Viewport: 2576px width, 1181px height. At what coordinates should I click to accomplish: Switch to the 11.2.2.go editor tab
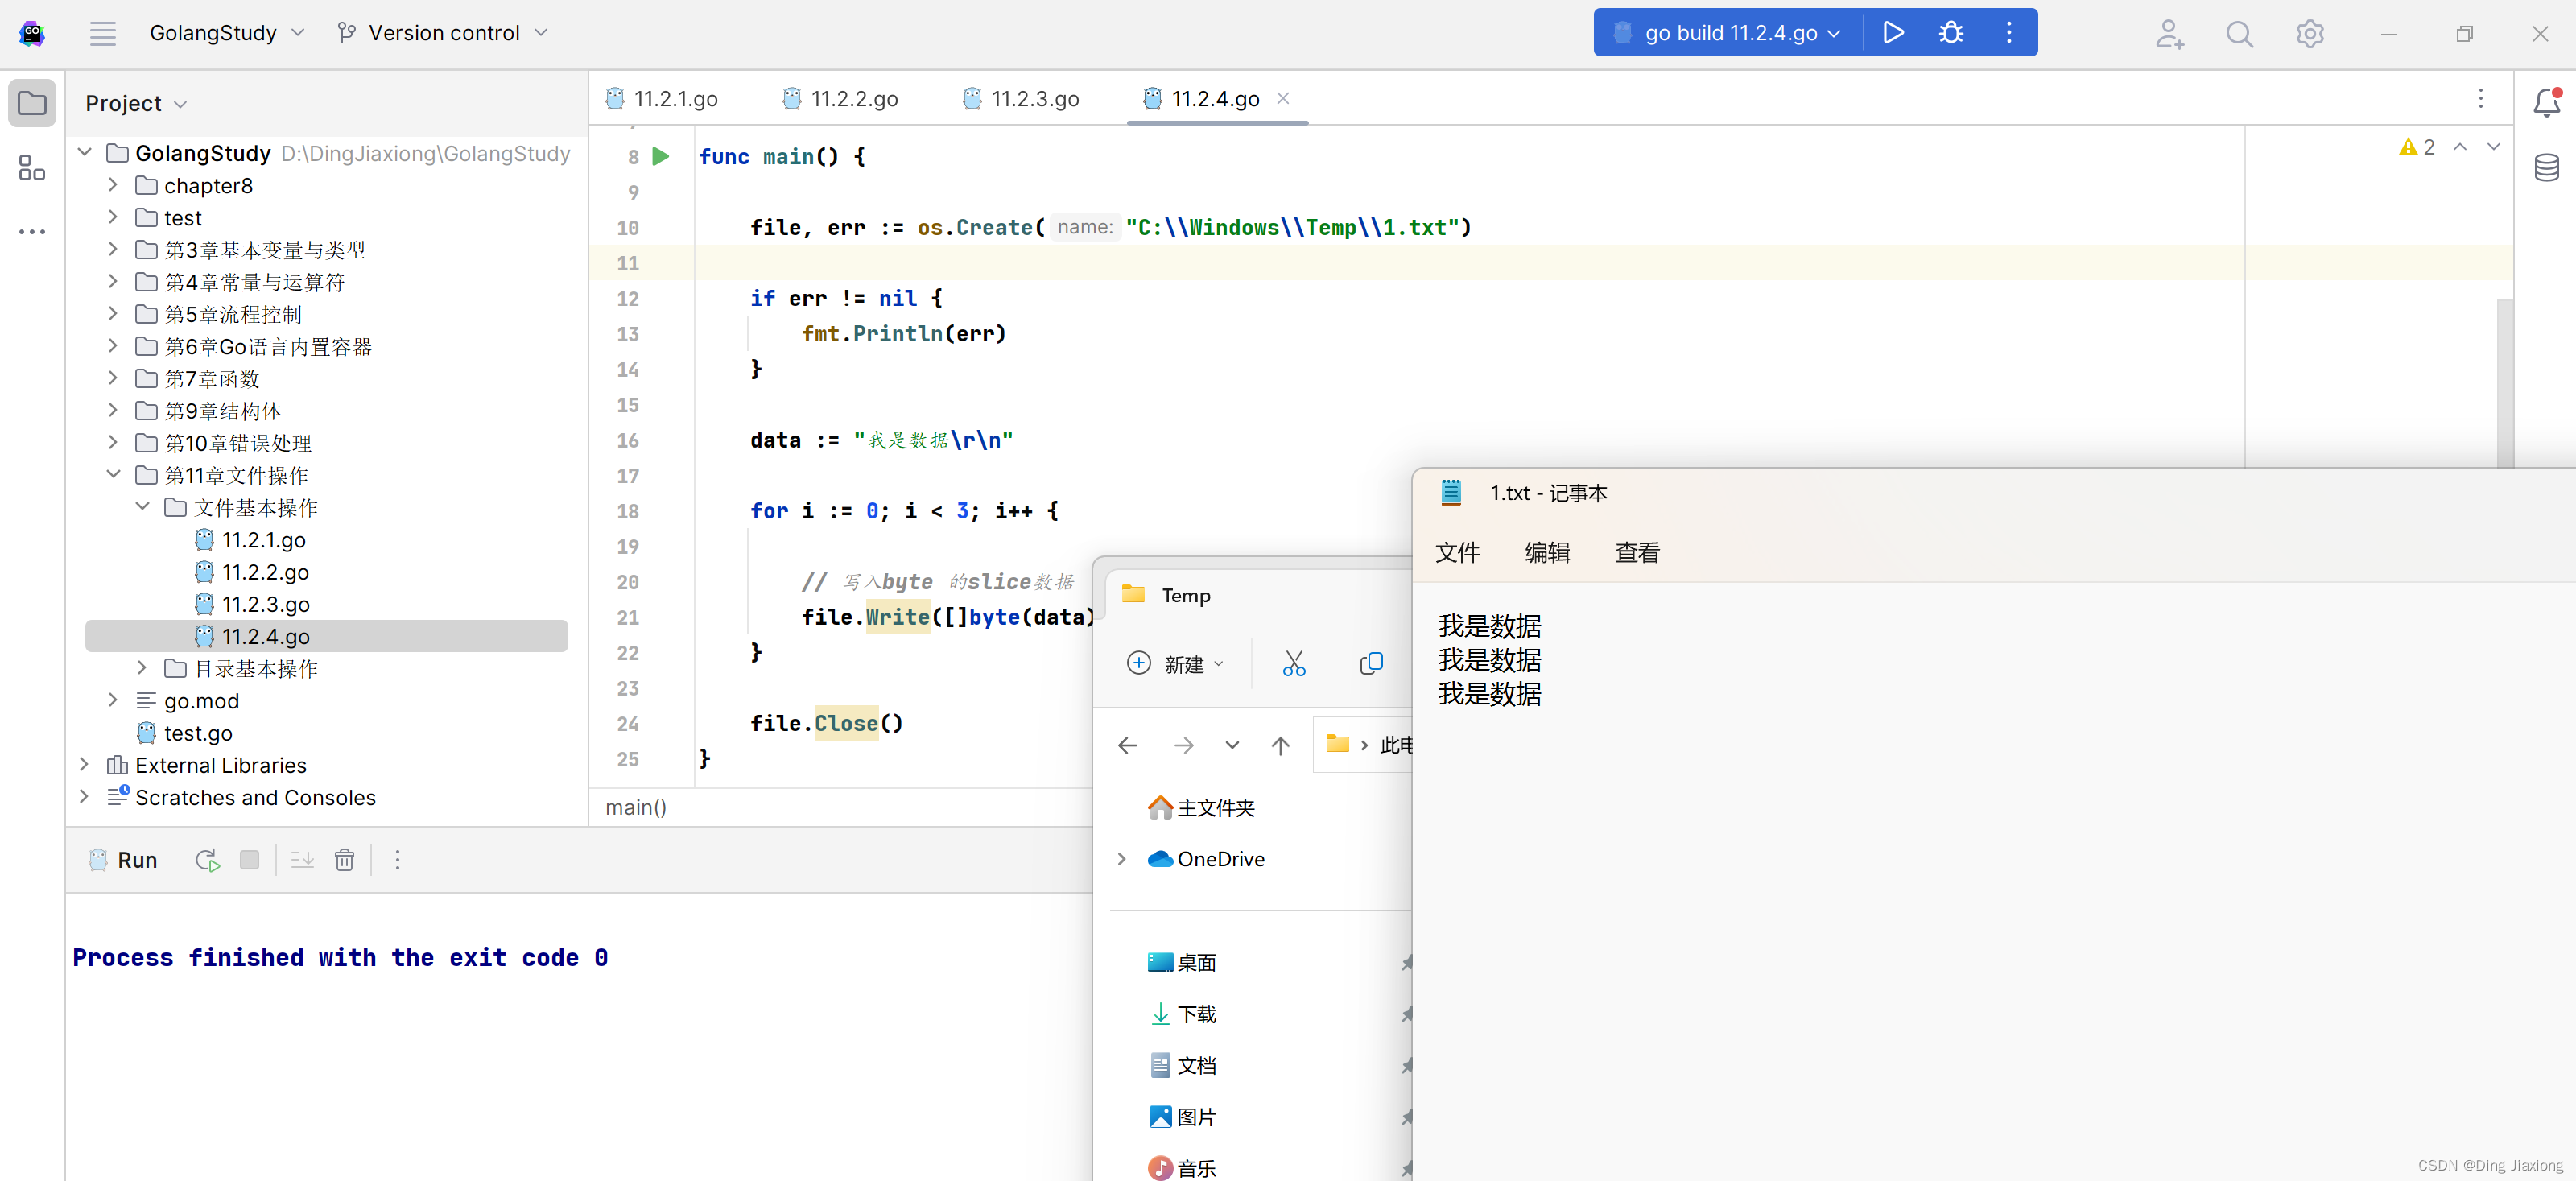click(841, 98)
